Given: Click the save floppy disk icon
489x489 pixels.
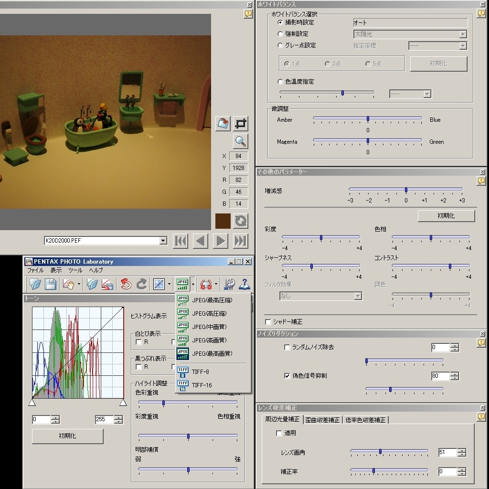Looking at the screenshot, I should coord(51,284).
